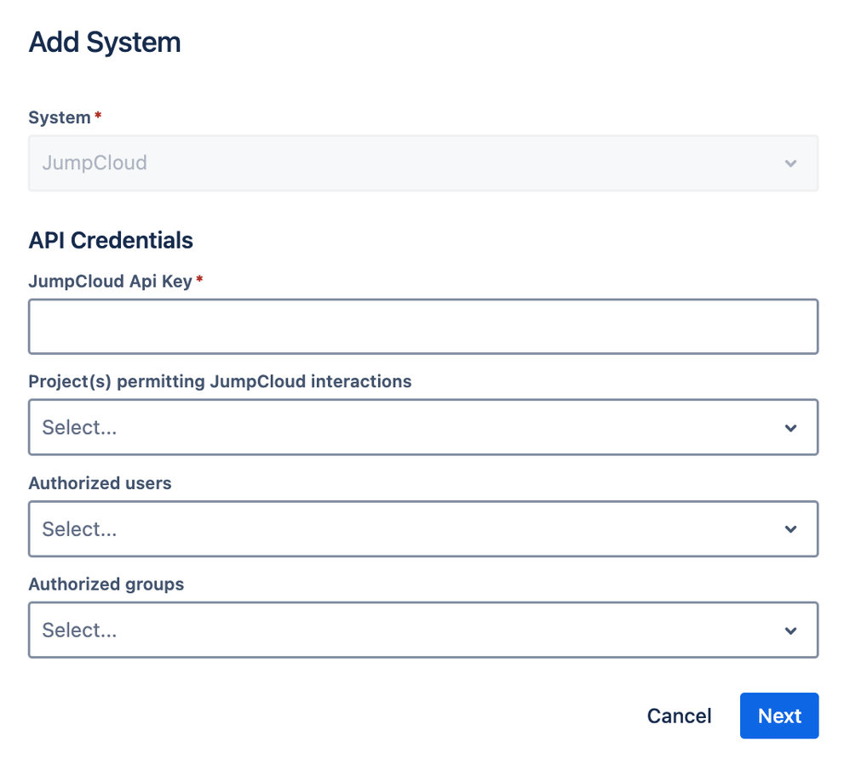Image resolution: width=850 pixels, height=770 pixels.
Task: Click the red asterisk beside System
Action: pyautogui.click(x=98, y=117)
